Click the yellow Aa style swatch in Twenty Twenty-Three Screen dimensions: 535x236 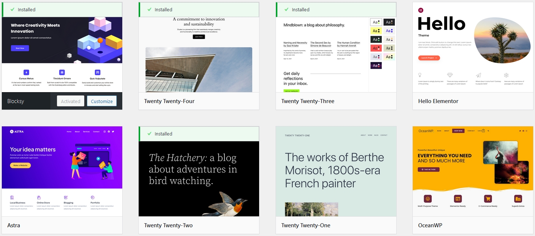[376, 31]
